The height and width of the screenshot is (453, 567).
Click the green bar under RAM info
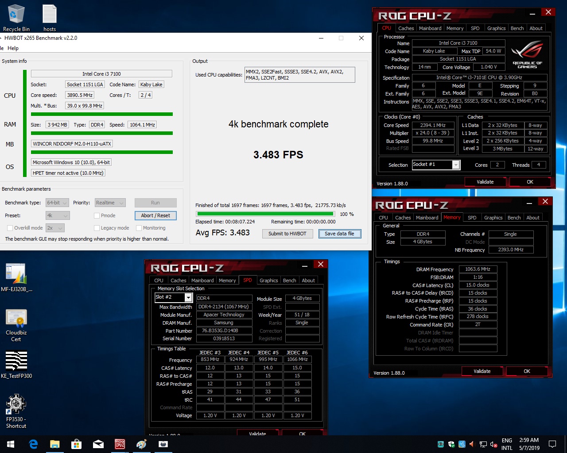101,133
